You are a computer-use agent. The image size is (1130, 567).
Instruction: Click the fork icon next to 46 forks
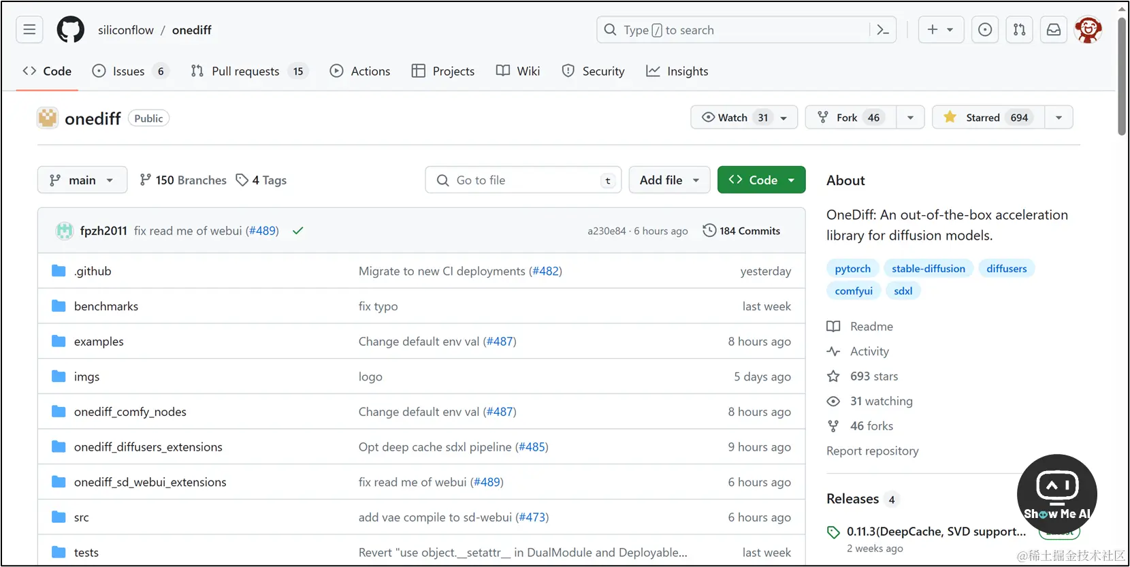[x=833, y=426]
